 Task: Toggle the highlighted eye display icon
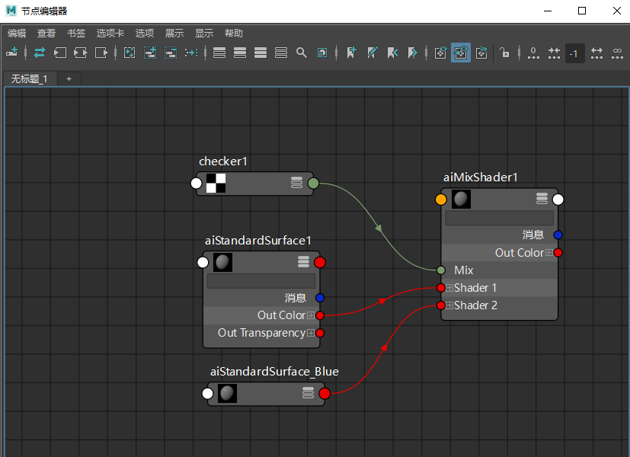461,53
